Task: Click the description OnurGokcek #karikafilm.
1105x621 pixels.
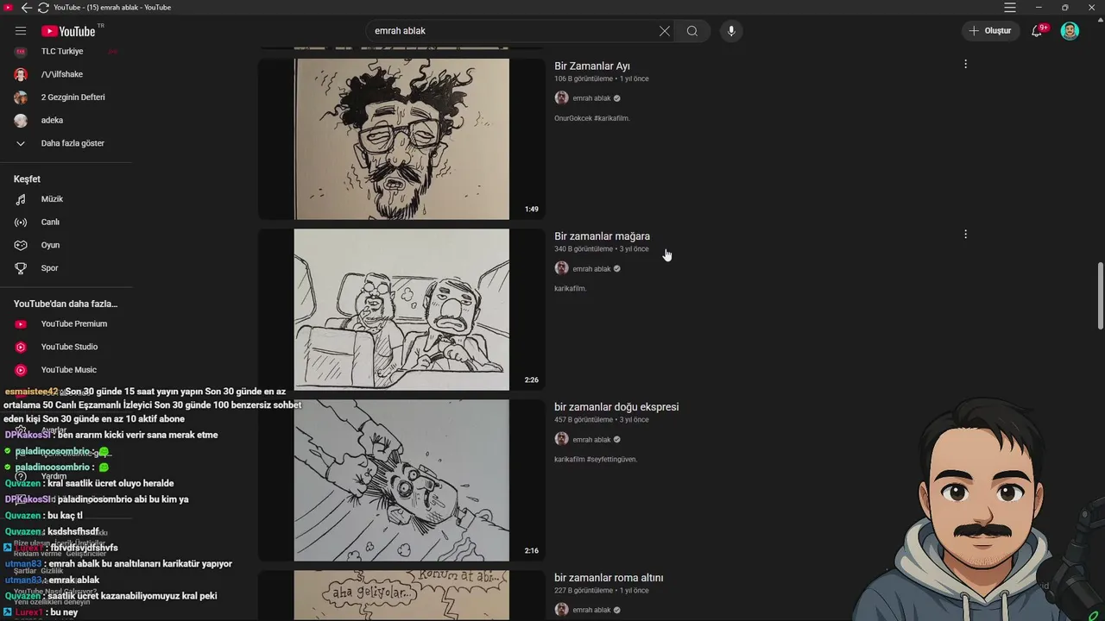Action: point(592,118)
